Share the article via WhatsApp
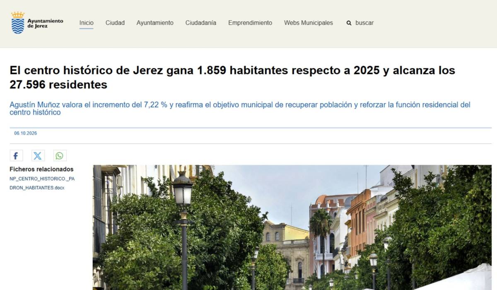497x290 pixels. [x=60, y=156]
